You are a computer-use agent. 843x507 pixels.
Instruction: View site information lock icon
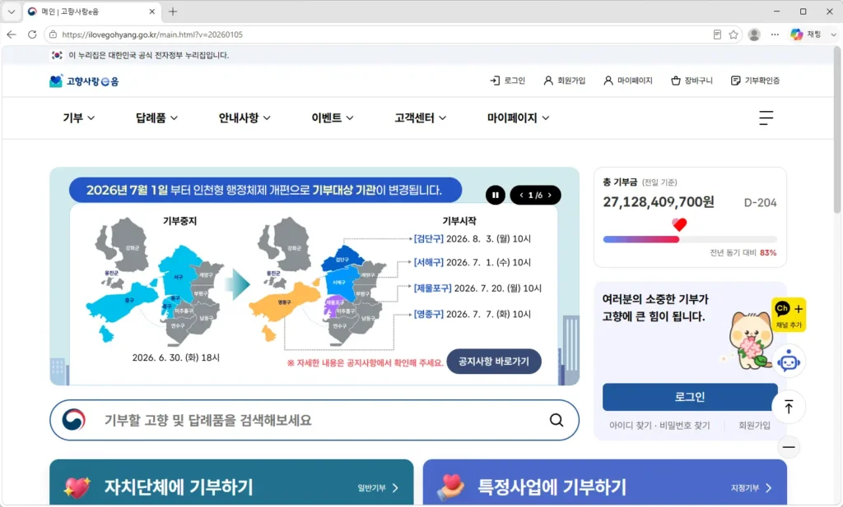[x=53, y=35]
